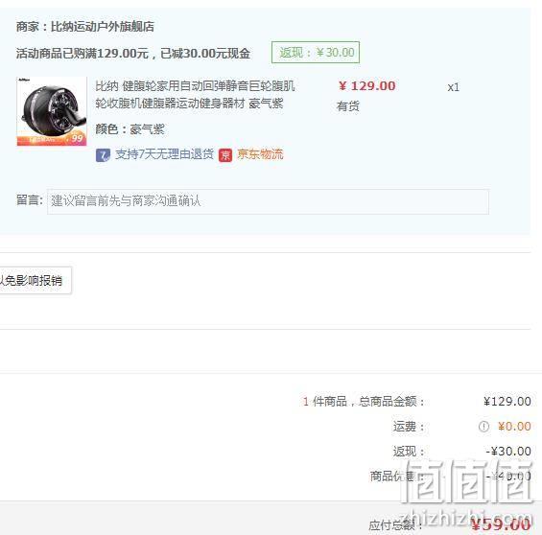Click the 有货 stock status text
Screen dimensions: 542x535
pyautogui.click(x=347, y=106)
